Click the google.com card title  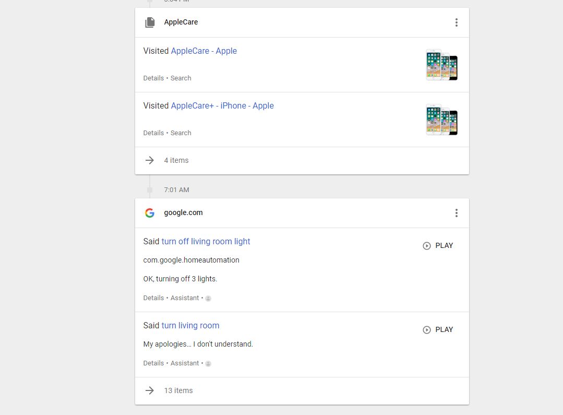(184, 212)
